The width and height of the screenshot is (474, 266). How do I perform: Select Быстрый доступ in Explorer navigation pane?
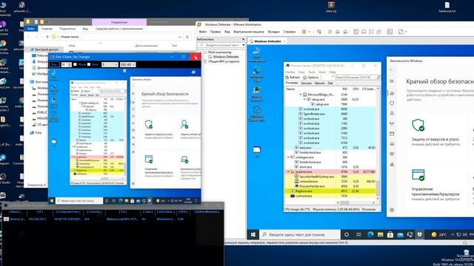[46, 50]
